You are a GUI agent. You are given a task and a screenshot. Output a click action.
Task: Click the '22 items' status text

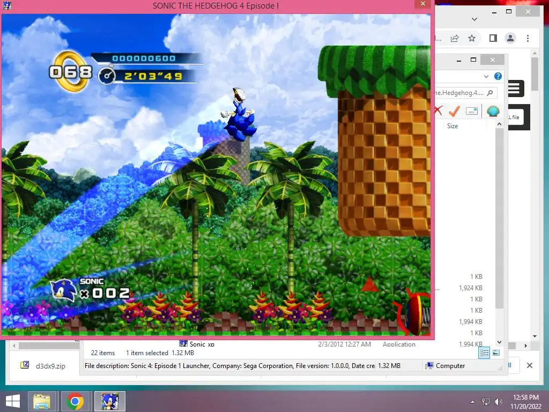click(103, 353)
